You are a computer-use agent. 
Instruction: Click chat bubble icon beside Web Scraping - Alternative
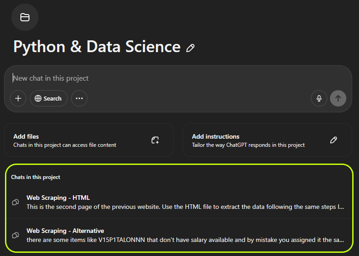tap(15, 235)
